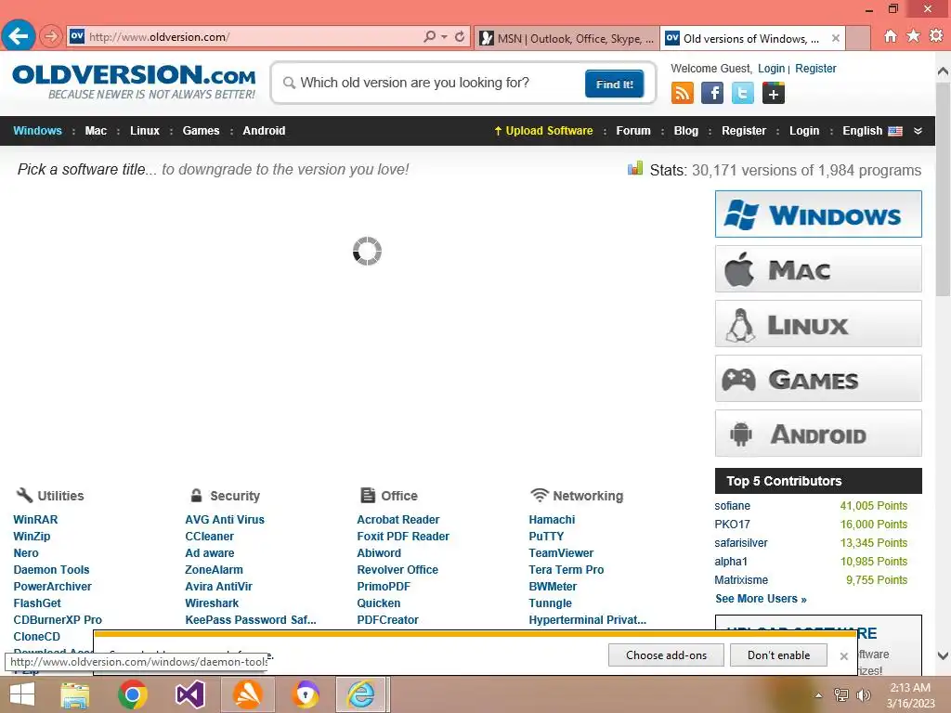
Task: Open the PuTTY link
Action: coord(546,536)
